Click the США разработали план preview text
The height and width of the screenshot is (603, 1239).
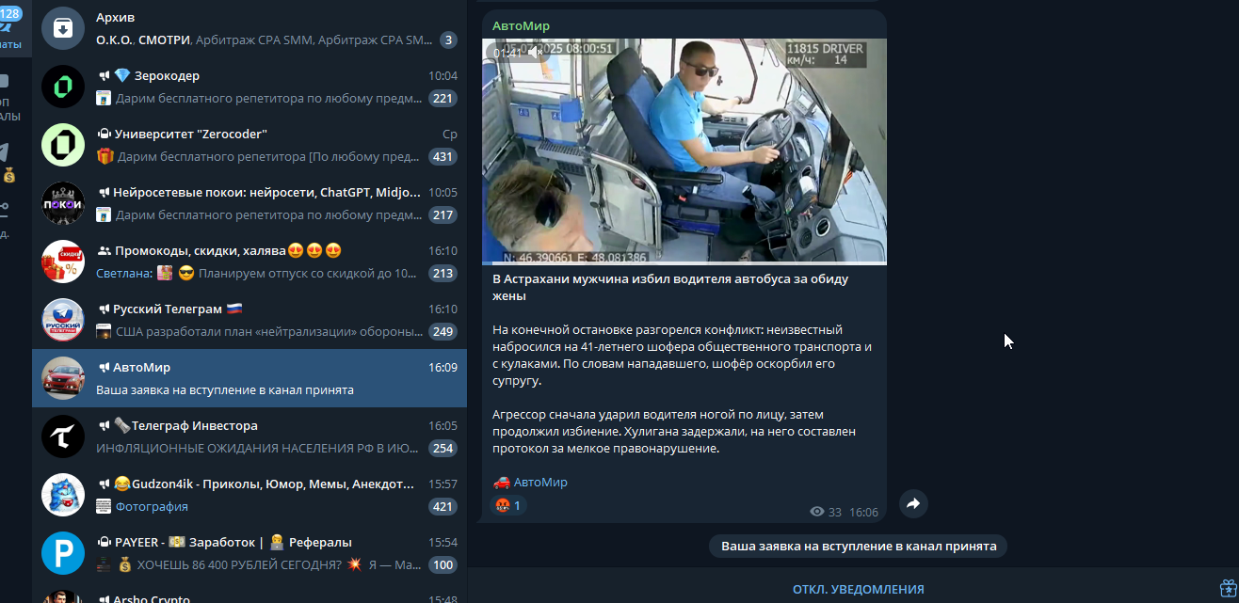click(x=269, y=331)
